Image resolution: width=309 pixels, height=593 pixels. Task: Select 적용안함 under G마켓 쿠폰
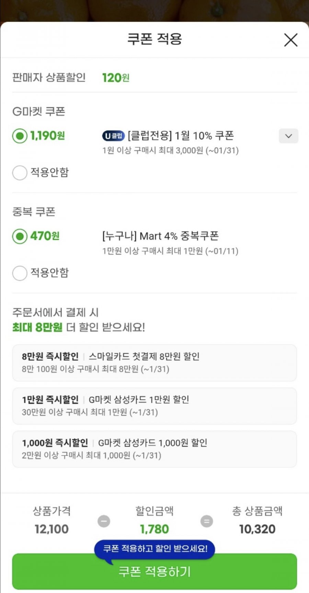pyautogui.click(x=20, y=172)
